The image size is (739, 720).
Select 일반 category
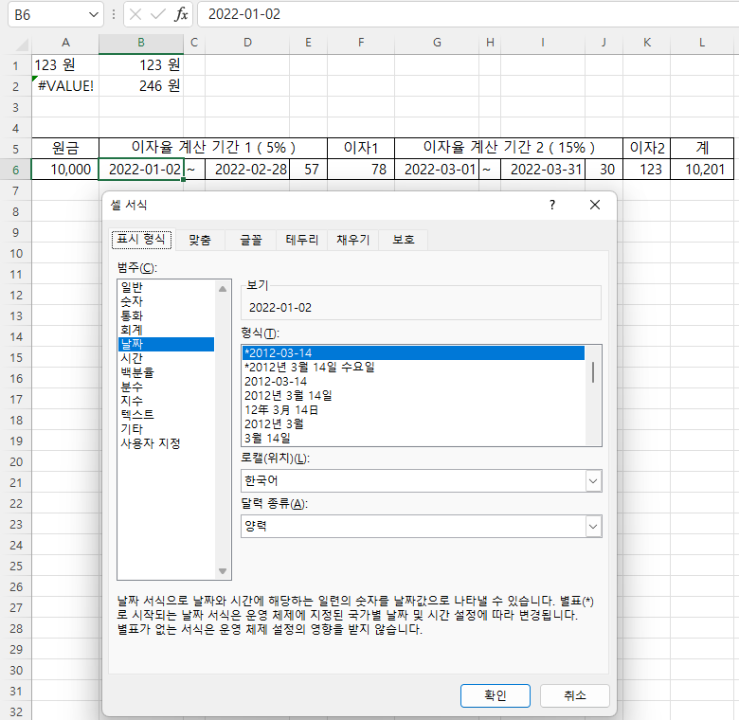tap(167, 287)
